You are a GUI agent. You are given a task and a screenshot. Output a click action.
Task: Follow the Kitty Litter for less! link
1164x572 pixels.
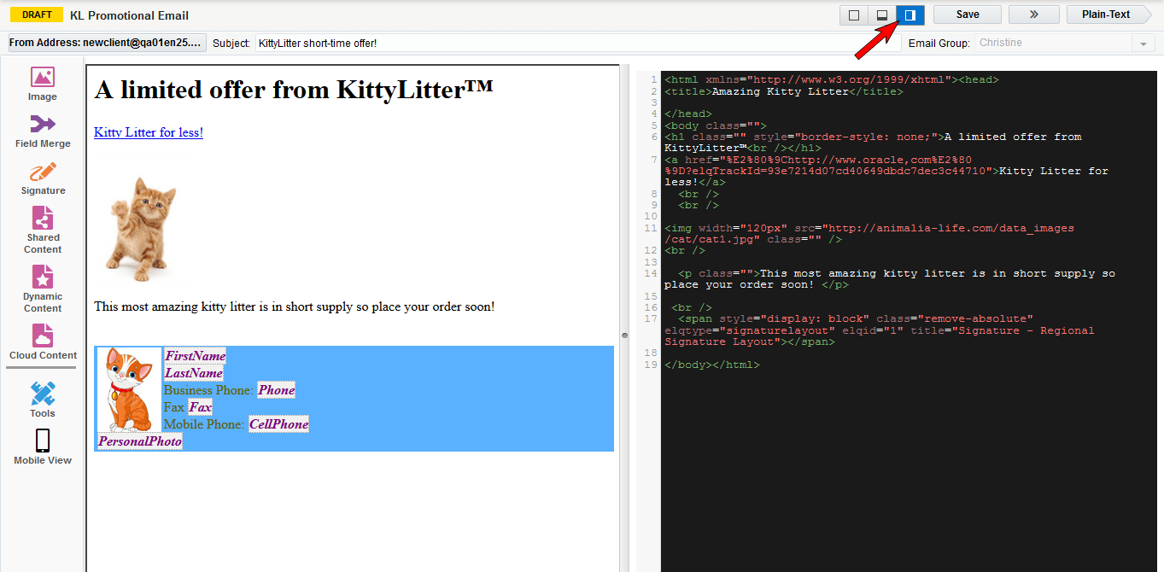149,132
